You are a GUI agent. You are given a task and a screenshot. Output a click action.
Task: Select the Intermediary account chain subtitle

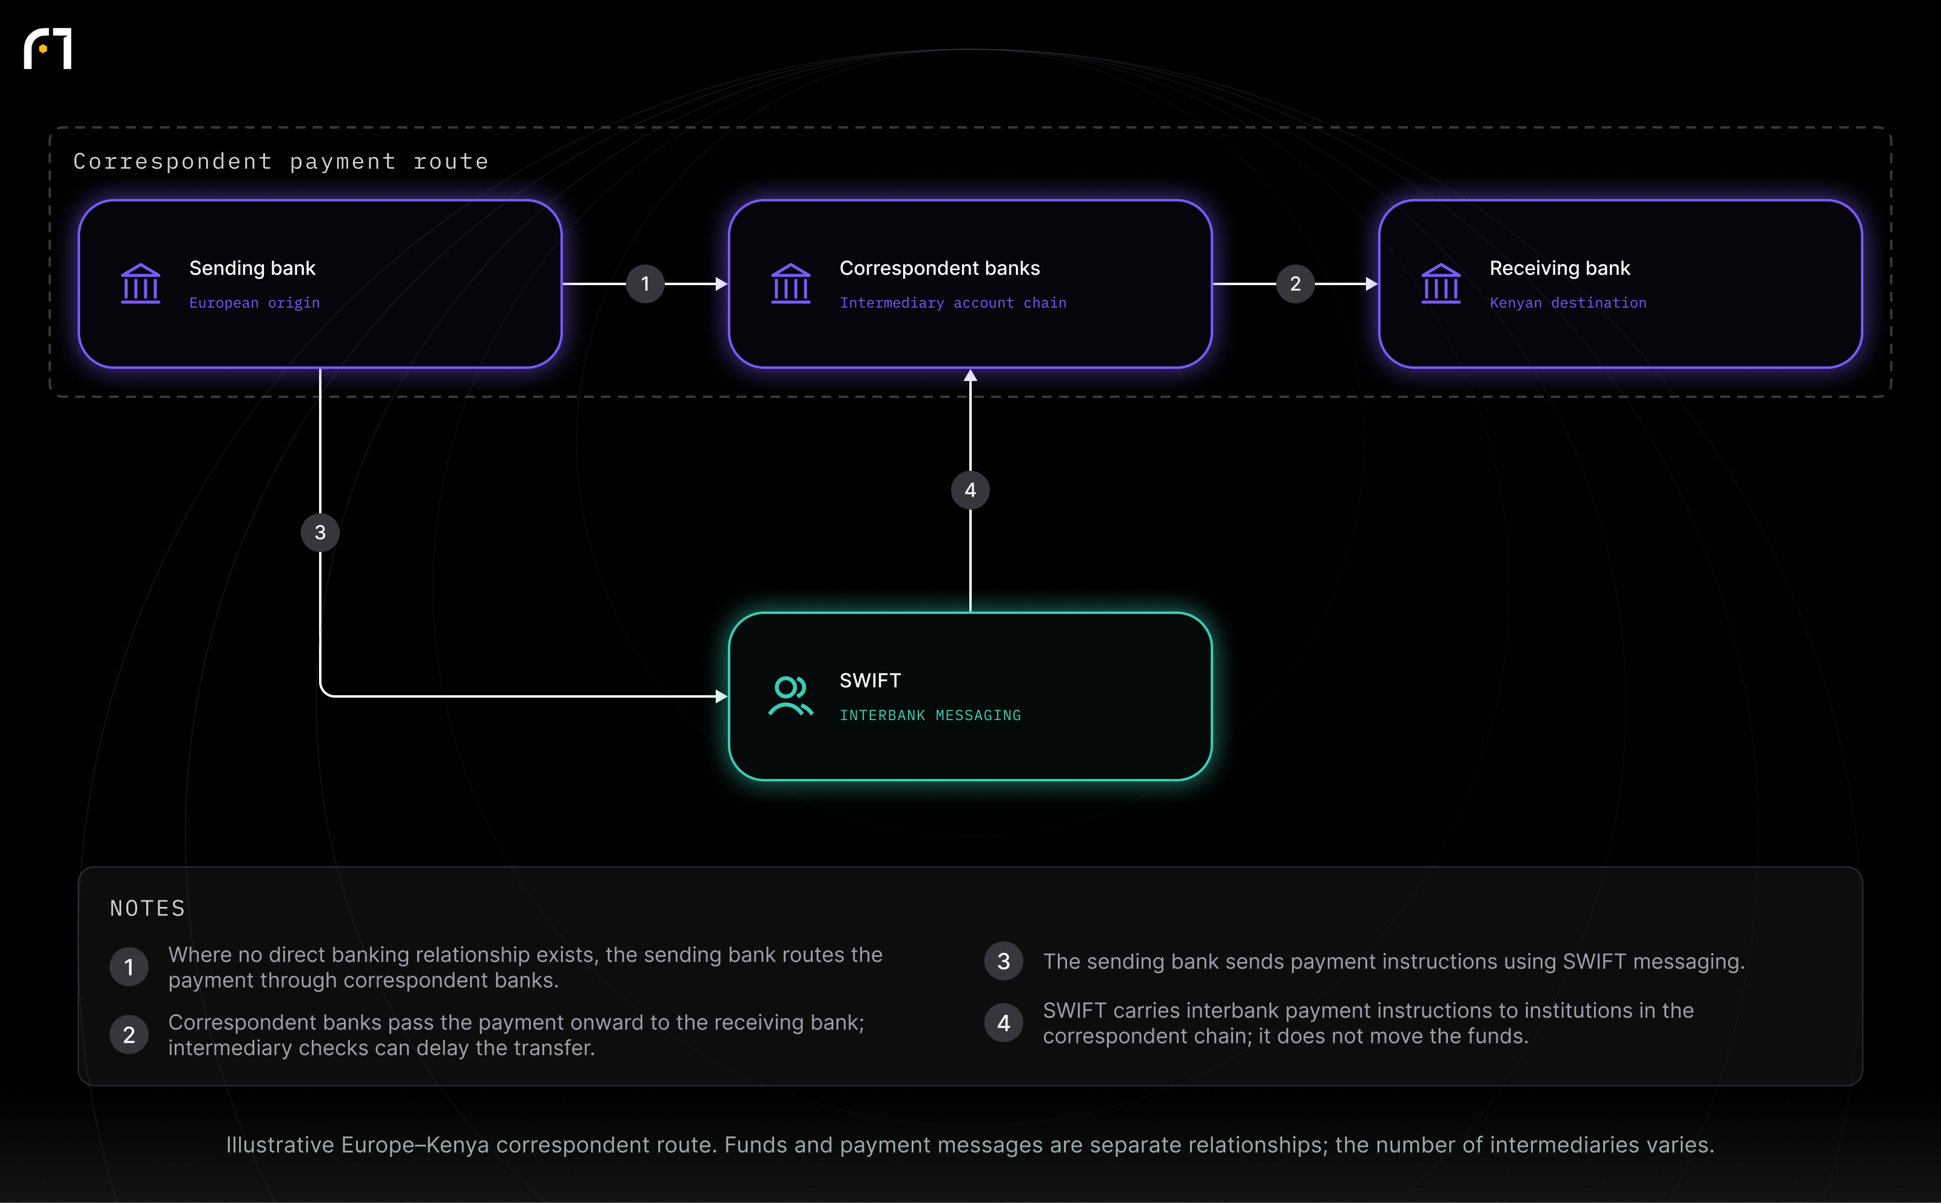(x=953, y=303)
